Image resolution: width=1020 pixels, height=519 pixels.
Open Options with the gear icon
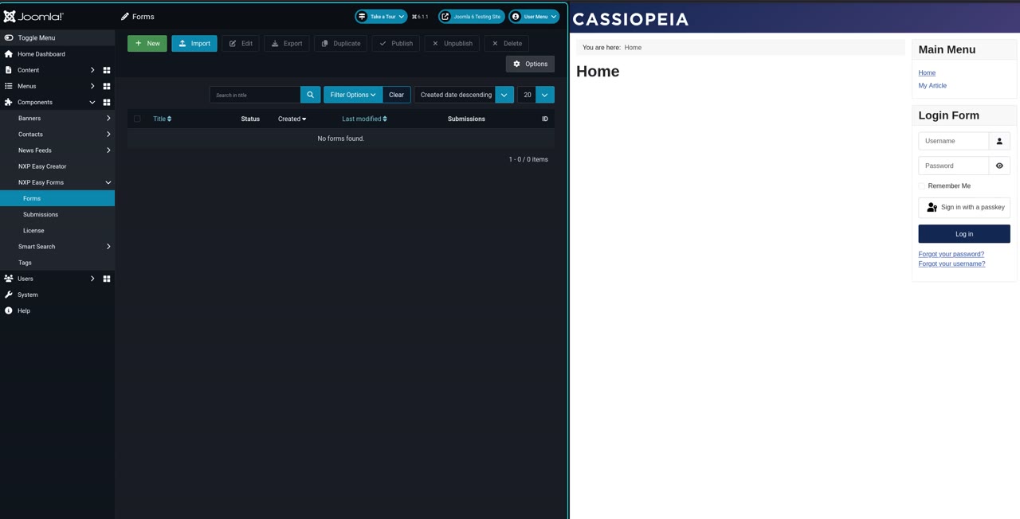(x=530, y=64)
